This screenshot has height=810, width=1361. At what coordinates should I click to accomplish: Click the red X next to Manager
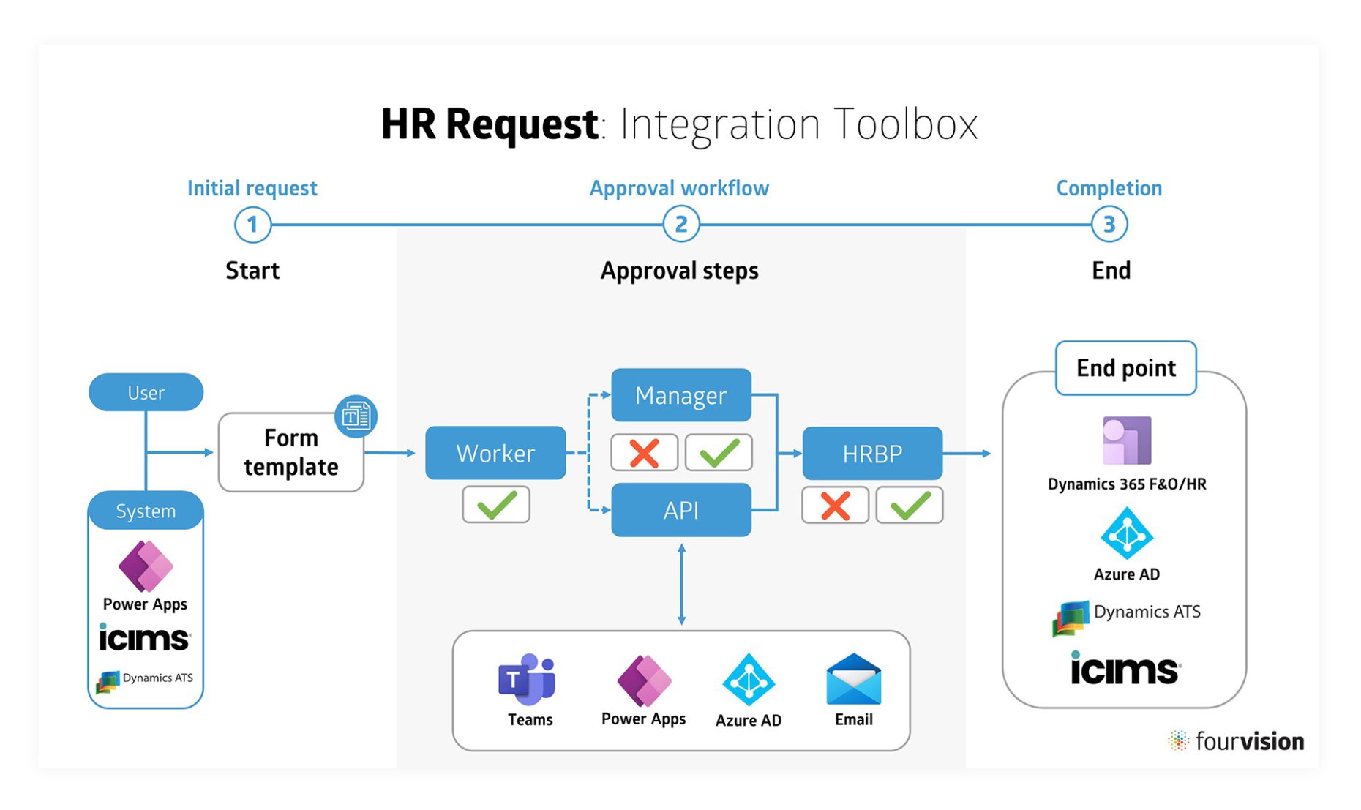(x=643, y=452)
